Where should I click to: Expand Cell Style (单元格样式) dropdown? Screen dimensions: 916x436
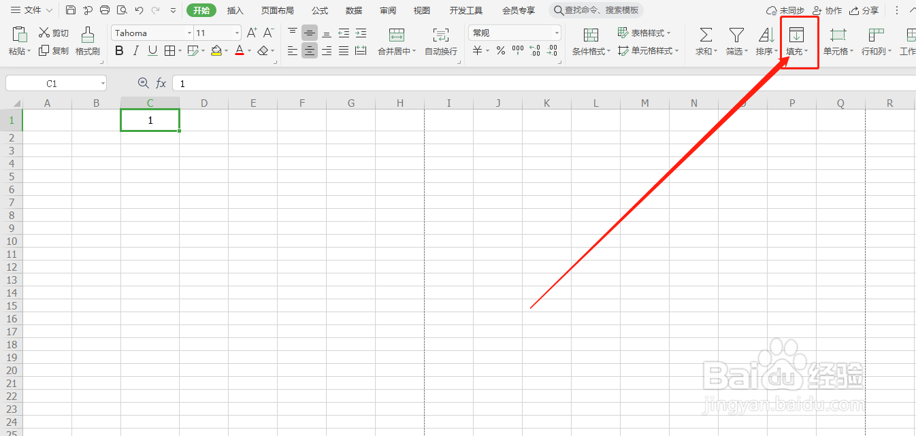pyautogui.click(x=676, y=51)
